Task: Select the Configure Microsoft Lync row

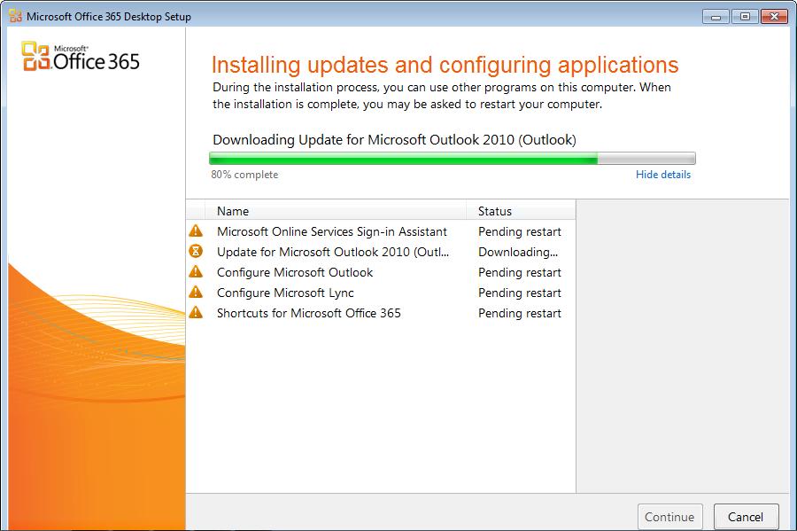Action: pos(381,293)
